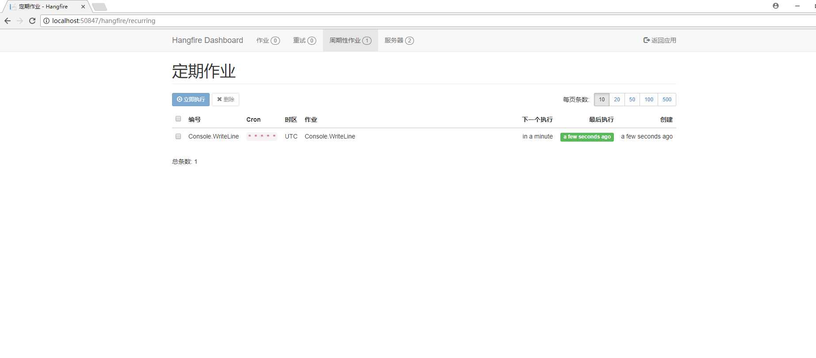Open 周期性作业 recurring jobs tab
Viewport: 816px width, 358px height.
pyautogui.click(x=350, y=40)
